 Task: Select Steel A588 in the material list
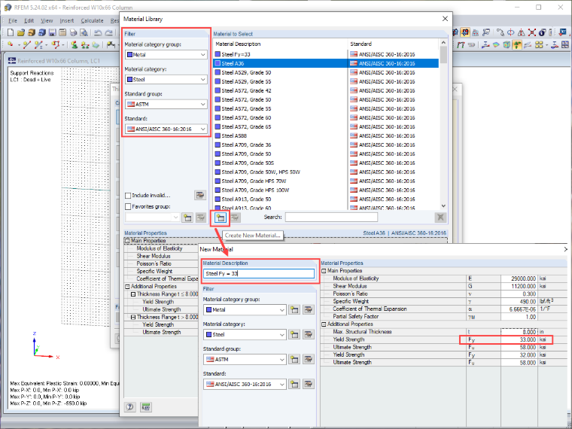pos(326,135)
